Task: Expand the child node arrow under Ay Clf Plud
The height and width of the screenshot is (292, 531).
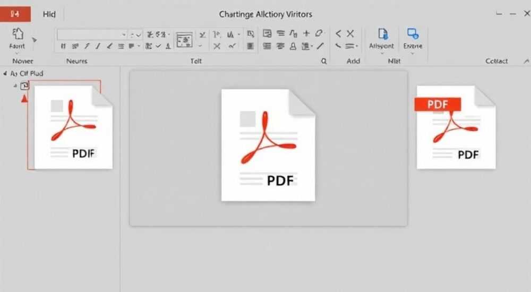Action: (15, 85)
